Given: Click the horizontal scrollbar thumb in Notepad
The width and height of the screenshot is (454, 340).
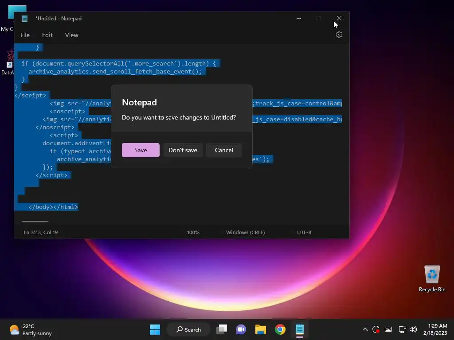Looking at the screenshot, I should tap(35, 221).
